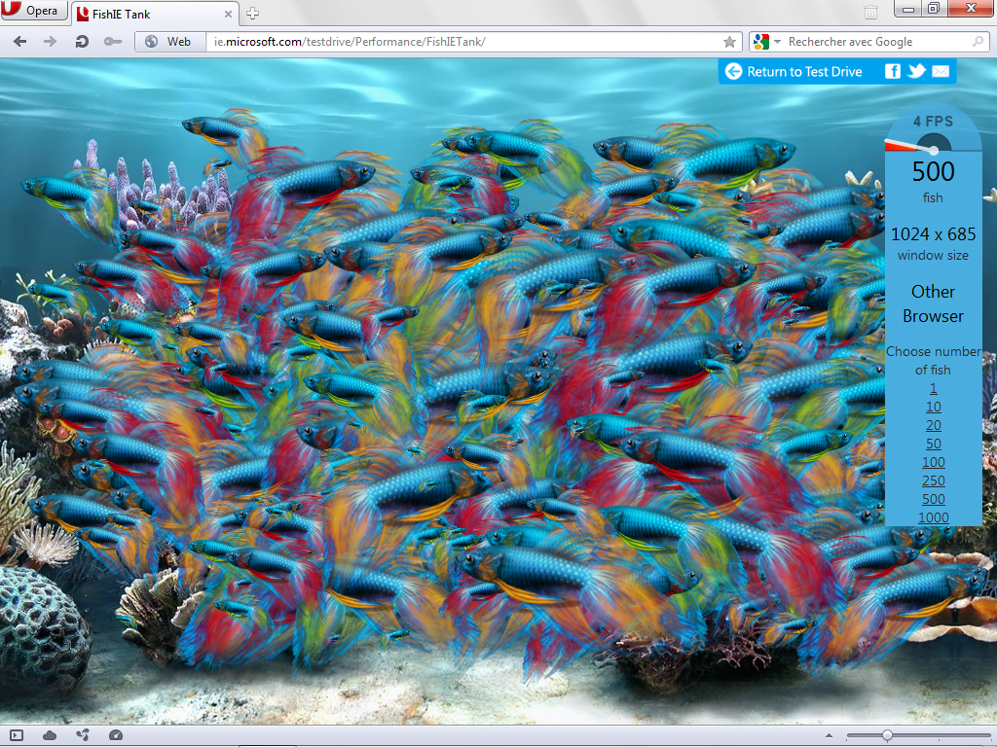Open the Opera main menu button
The height and width of the screenshot is (747, 997).
[x=34, y=10]
